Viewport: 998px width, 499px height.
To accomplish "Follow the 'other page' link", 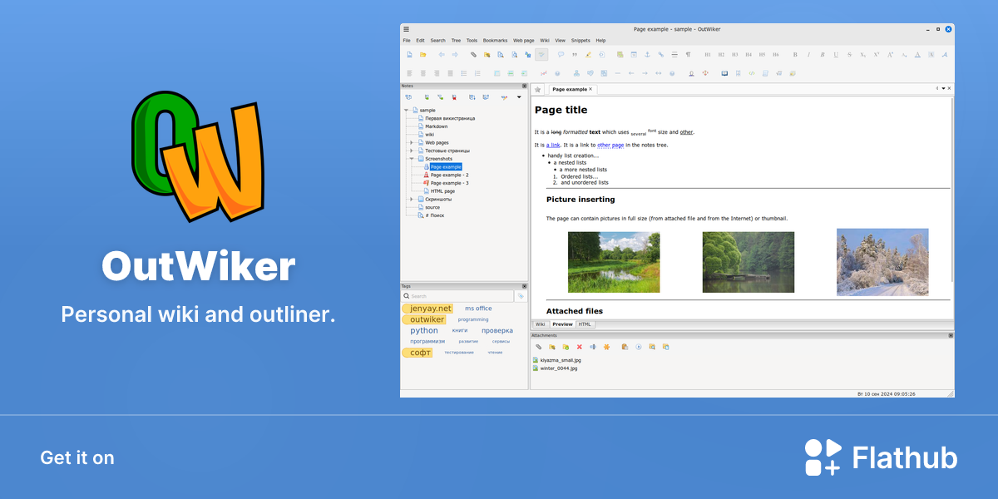I will 610,146.
